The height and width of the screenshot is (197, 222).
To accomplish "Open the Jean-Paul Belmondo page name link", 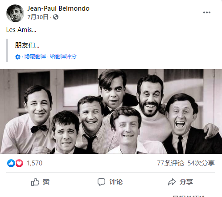I will coord(58,8).
